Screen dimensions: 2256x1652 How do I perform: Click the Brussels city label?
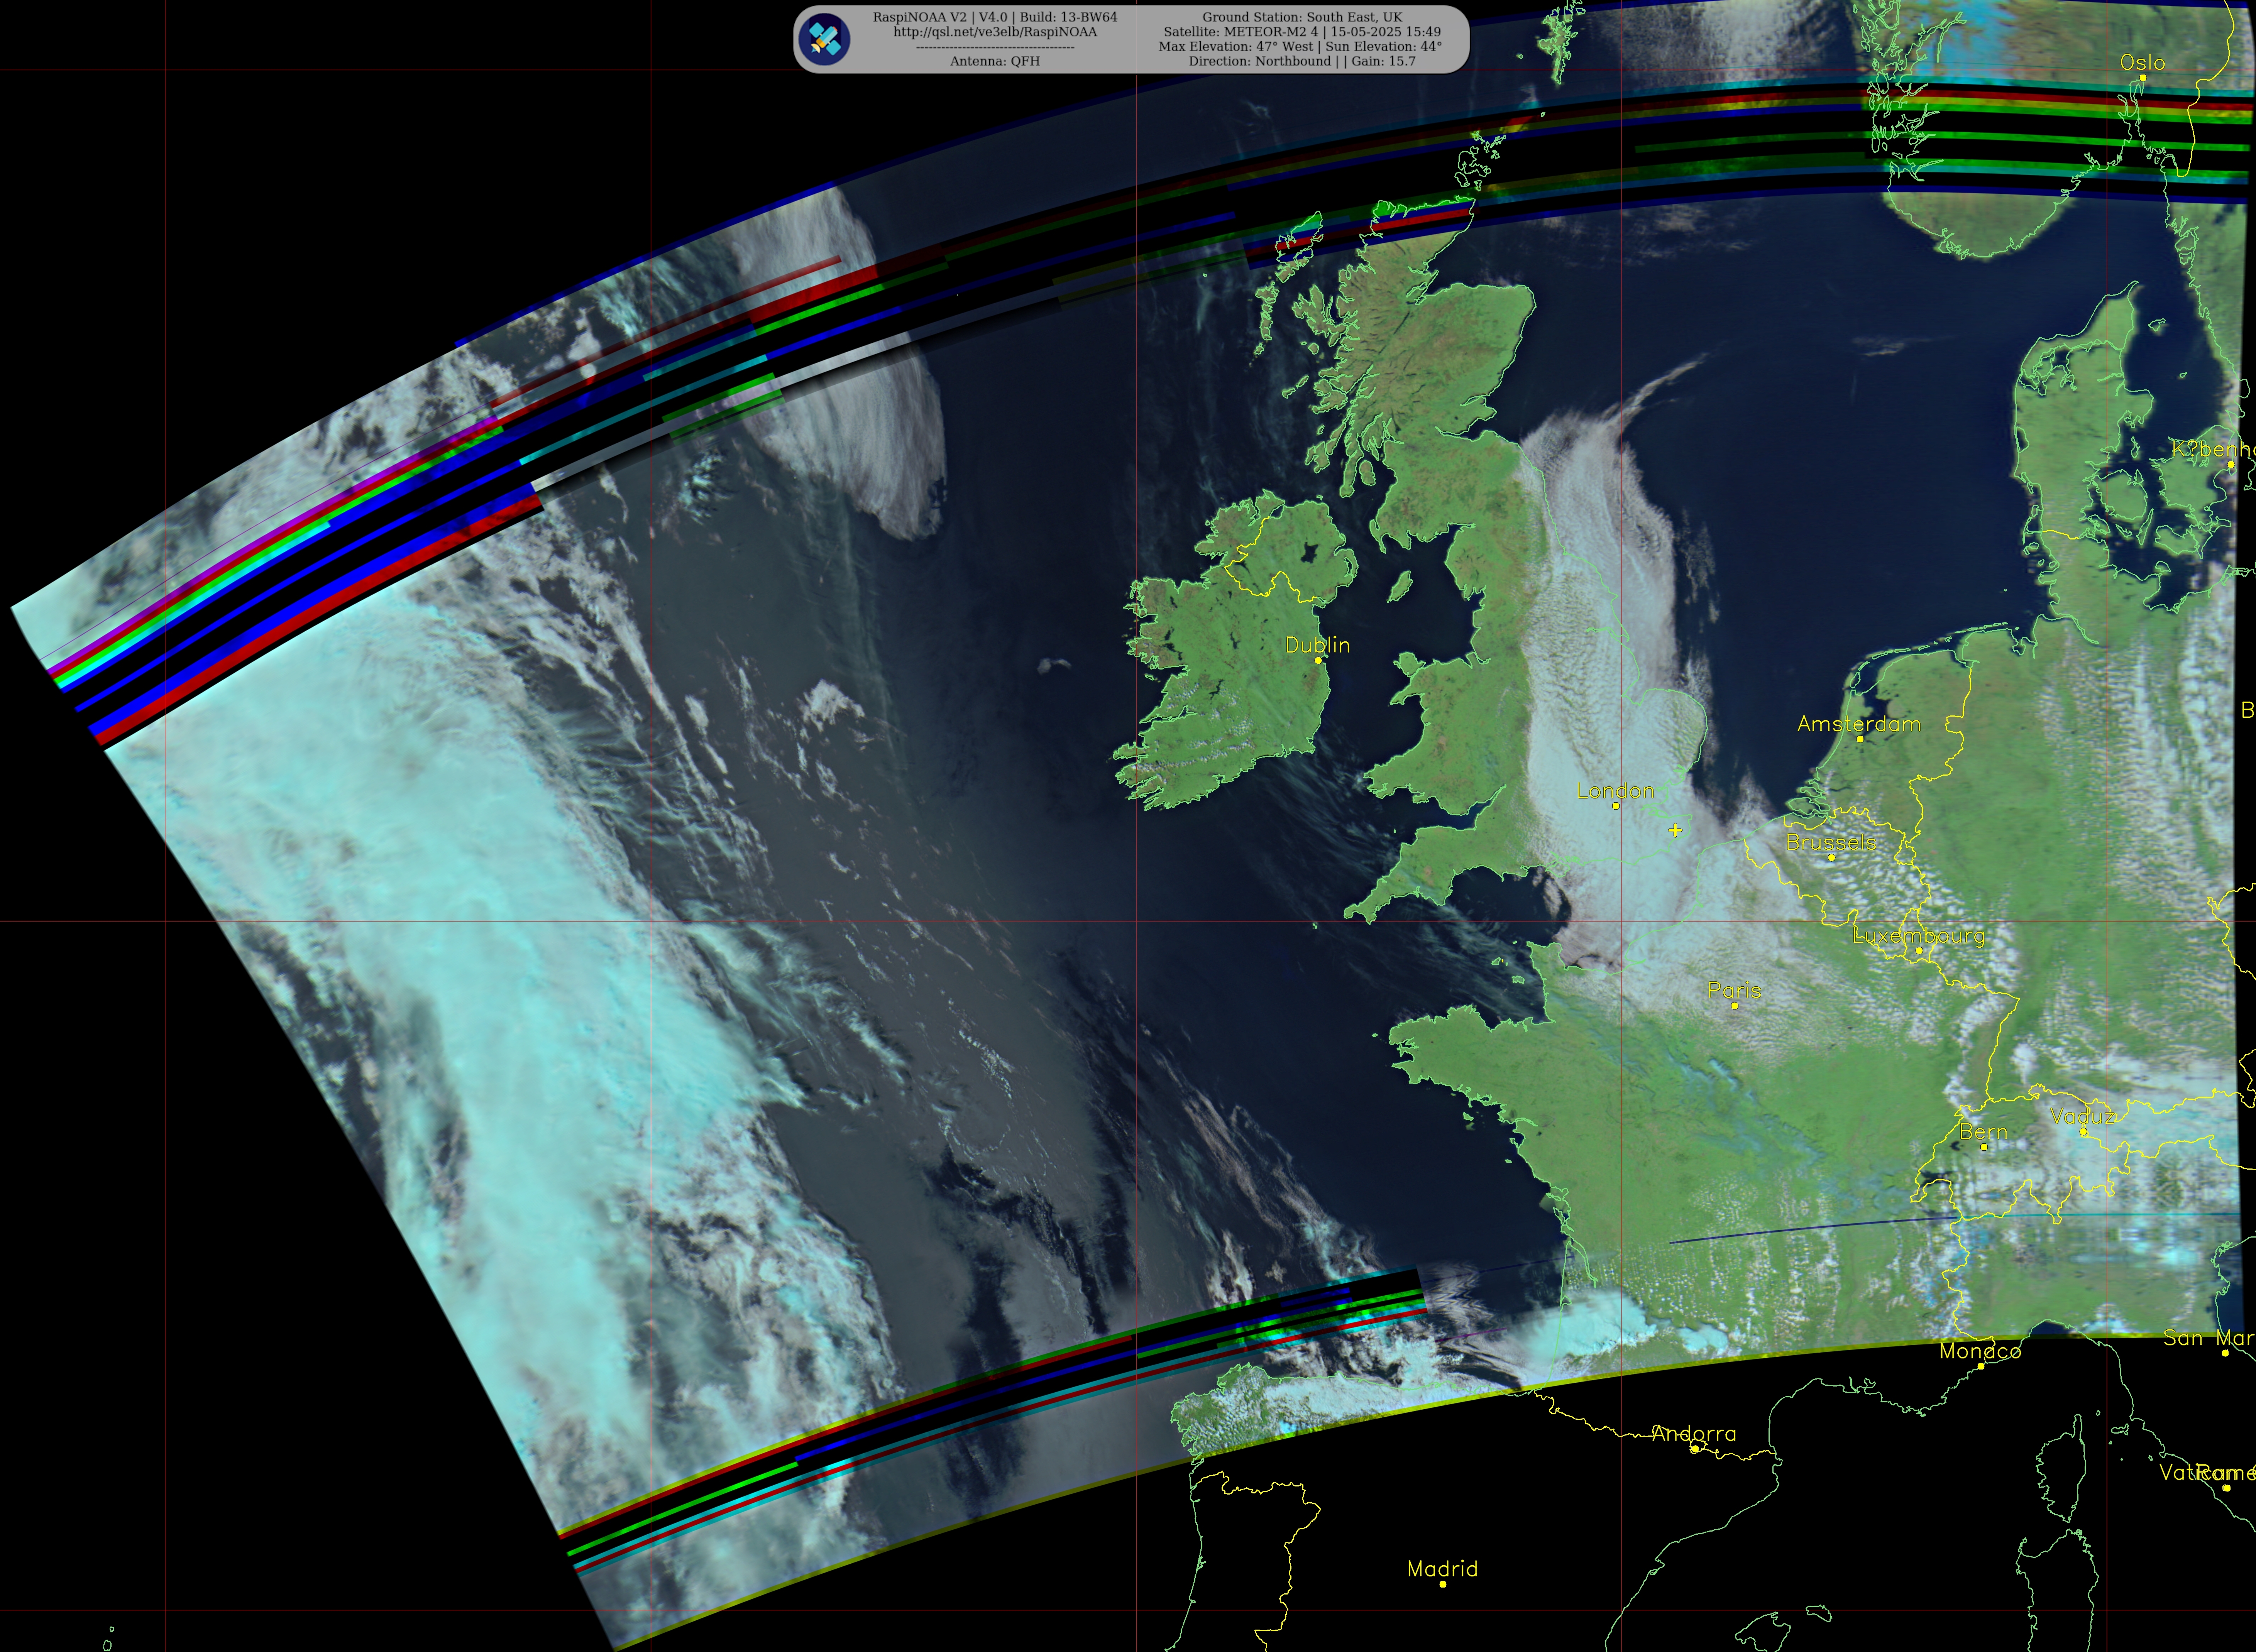1831,843
